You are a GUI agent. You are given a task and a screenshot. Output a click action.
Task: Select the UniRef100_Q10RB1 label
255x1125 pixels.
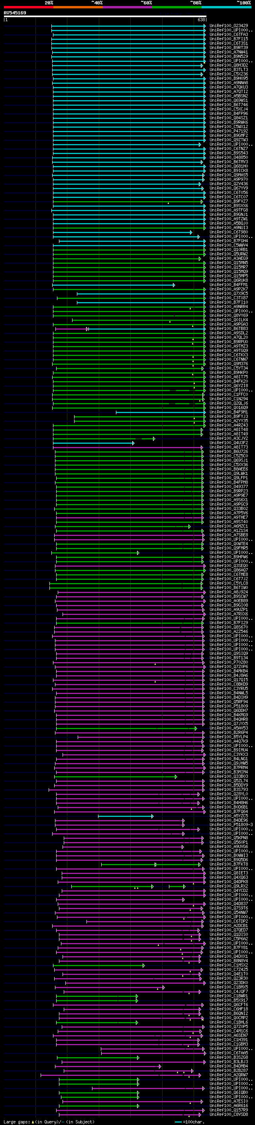(x=228, y=249)
